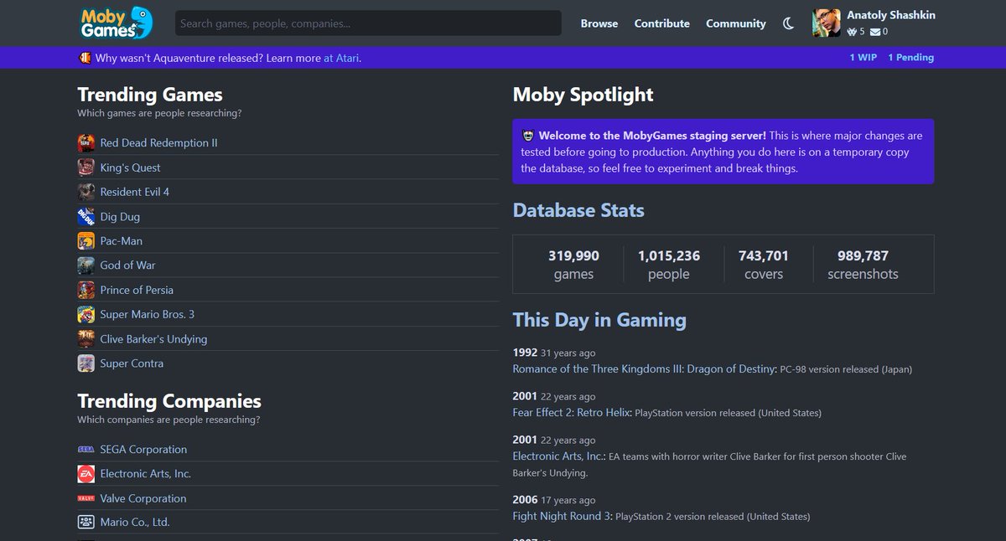Click the Electronic Arts logo icon
The width and height of the screenshot is (1006, 541).
coord(86,474)
